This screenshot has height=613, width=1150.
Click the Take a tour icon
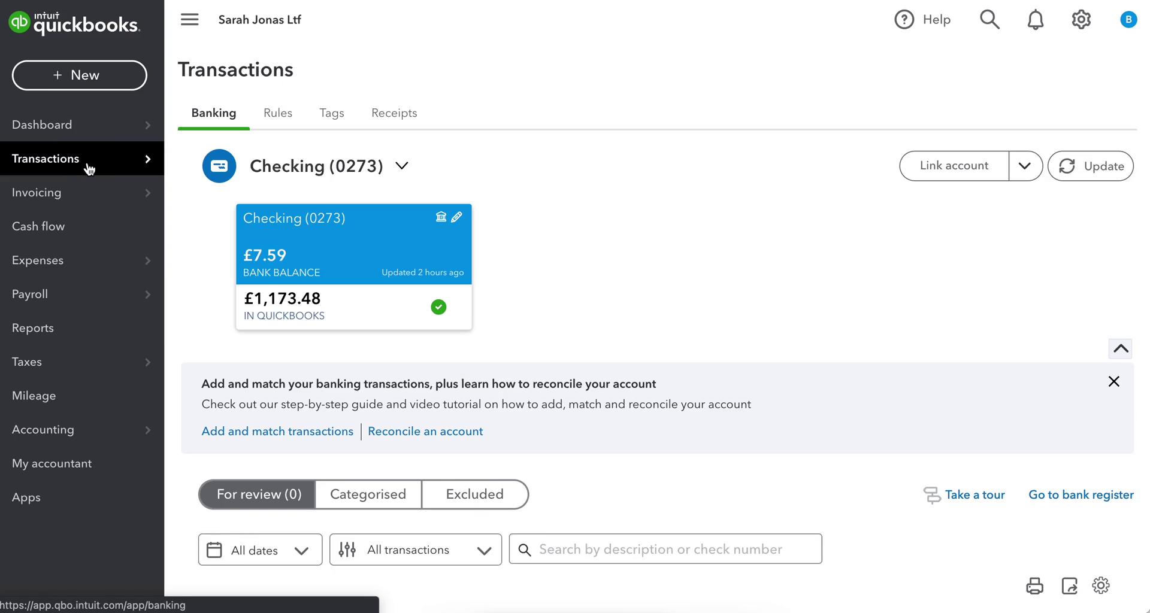[932, 495]
